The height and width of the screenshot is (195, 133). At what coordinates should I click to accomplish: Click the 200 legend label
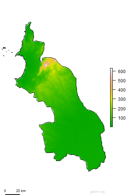pyautogui.click(x=122, y=109)
